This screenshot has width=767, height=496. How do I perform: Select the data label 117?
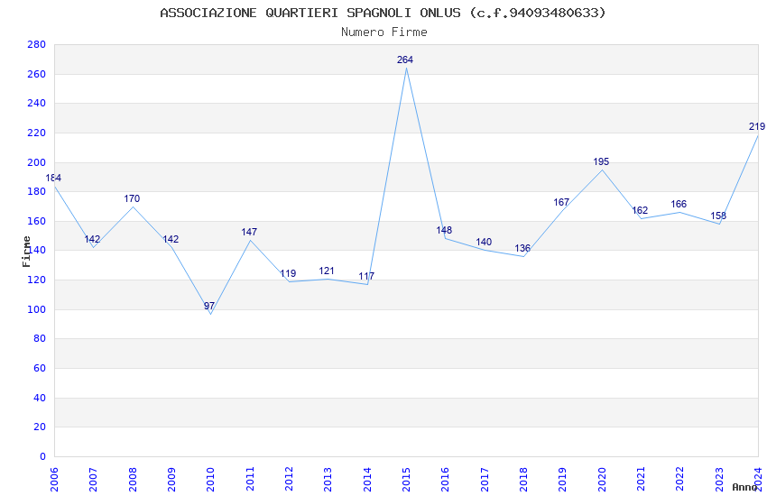(x=366, y=276)
